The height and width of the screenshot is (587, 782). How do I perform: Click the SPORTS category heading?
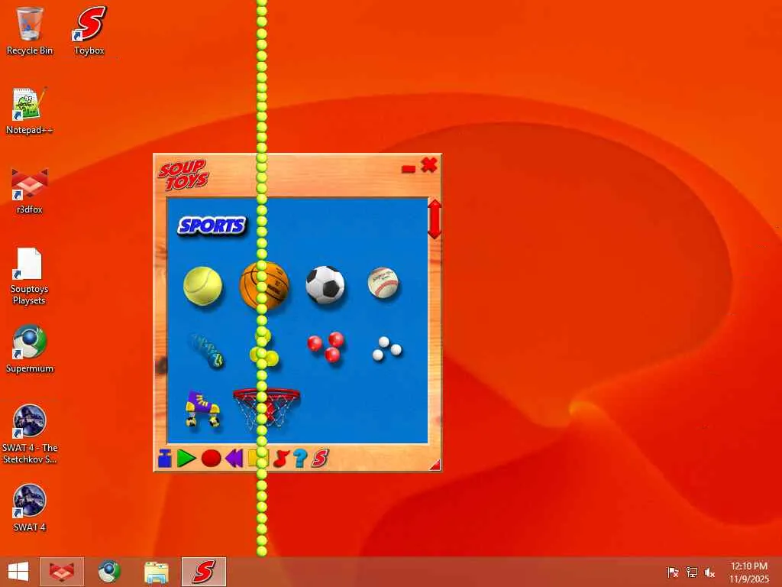coord(212,225)
